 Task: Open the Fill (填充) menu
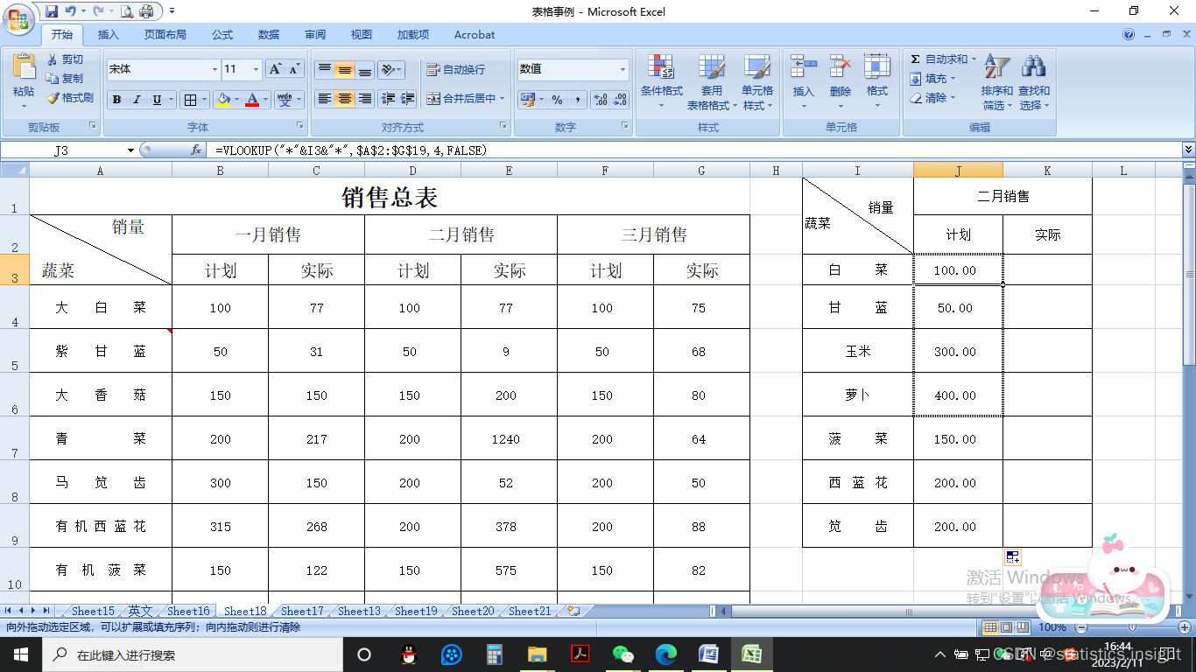point(932,79)
